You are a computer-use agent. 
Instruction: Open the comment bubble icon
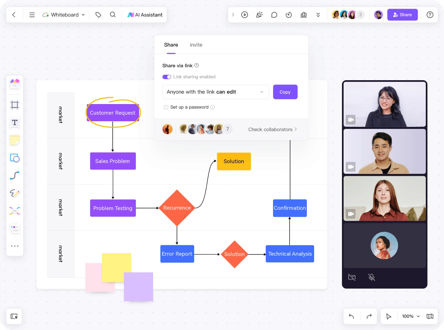(274, 15)
